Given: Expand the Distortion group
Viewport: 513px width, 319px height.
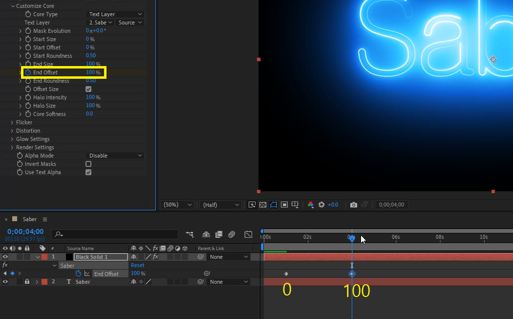Looking at the screenshot, I should click(x=12, y=131).
